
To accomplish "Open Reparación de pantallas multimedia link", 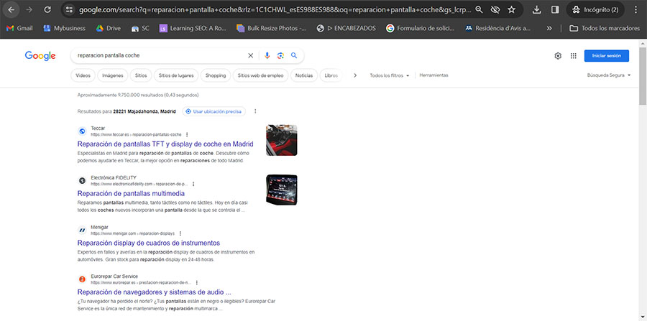I will tap(131, 193).
